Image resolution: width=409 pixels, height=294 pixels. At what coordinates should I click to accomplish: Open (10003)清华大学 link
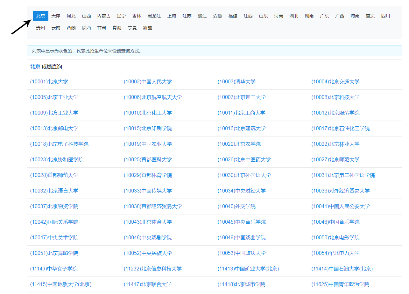[x=236, y=82]
